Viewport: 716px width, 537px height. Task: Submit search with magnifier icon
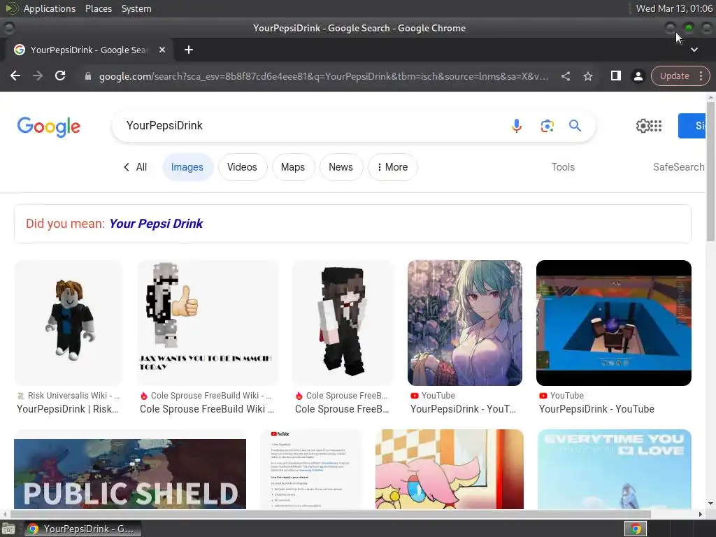tap(575, 126)
